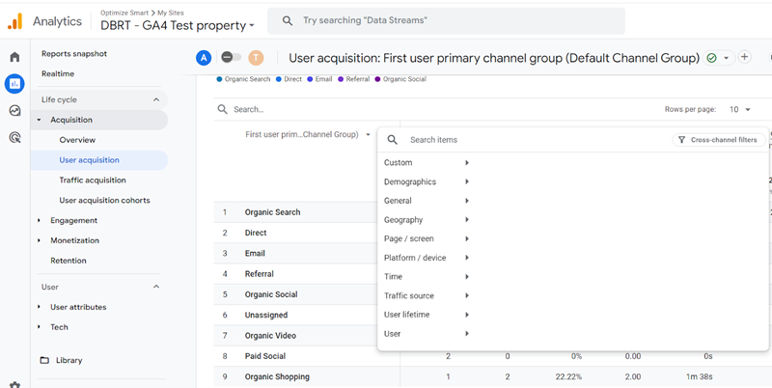Open the Rows per page dropdown
772x388 pixels.
[740, 109]
